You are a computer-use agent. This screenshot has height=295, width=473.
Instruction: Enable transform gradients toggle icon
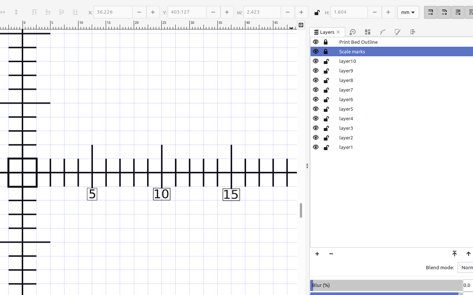458,12
